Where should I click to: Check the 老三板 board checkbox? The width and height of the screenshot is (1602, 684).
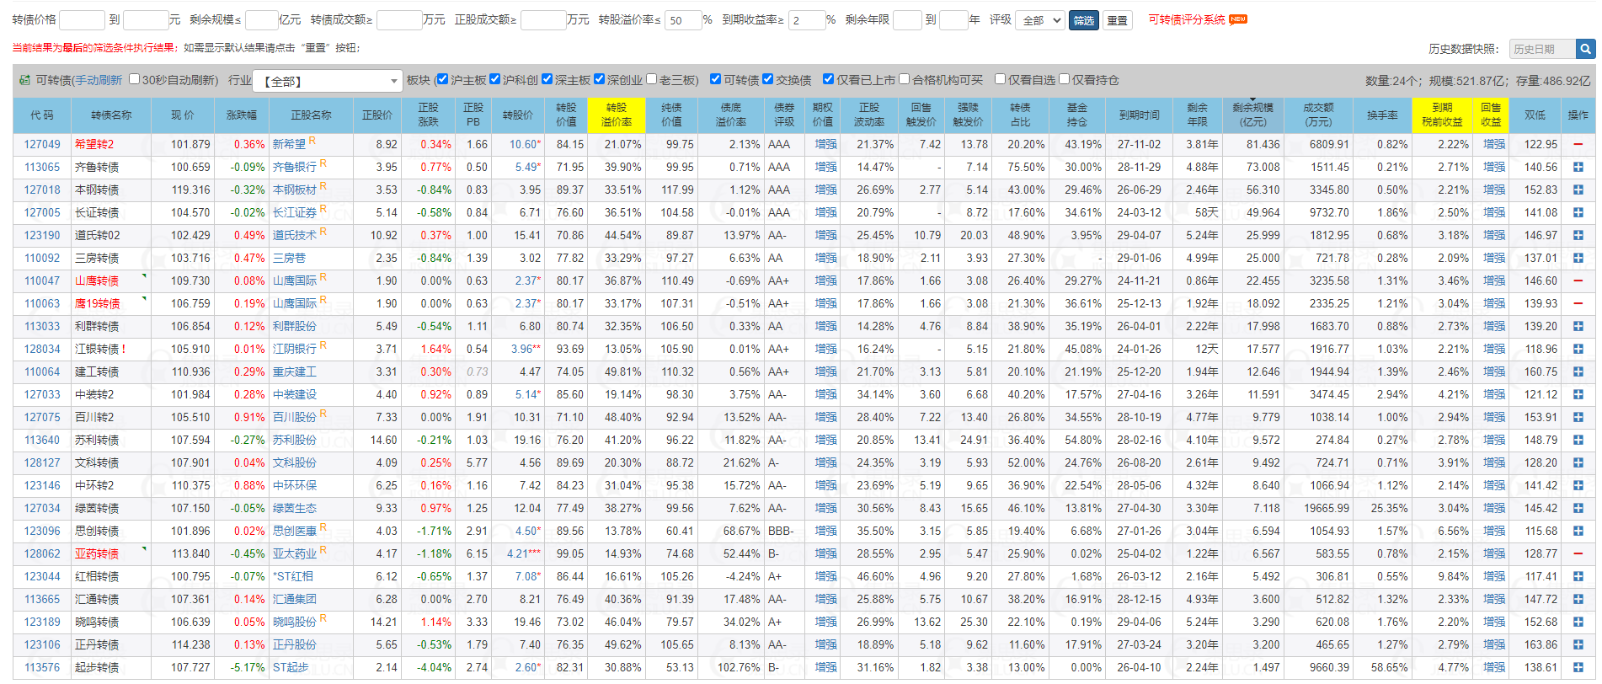pos(651,79)
